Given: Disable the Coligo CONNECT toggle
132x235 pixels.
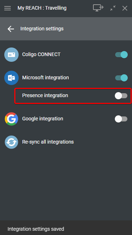Looking at the screenshot, I should point(121,55).
